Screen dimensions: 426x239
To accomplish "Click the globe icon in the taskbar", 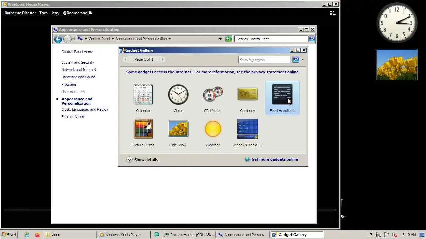I will [x=157, y=234].
